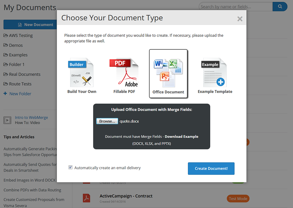Click the Create Document! button
293x208 pixels.
tap(211, 168)
